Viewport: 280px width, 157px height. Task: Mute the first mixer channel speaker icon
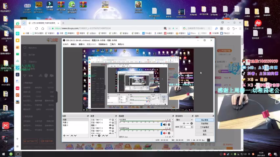(x=164, y=125)
